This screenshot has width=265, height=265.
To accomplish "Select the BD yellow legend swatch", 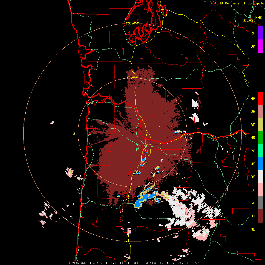I will coord(260,125).
